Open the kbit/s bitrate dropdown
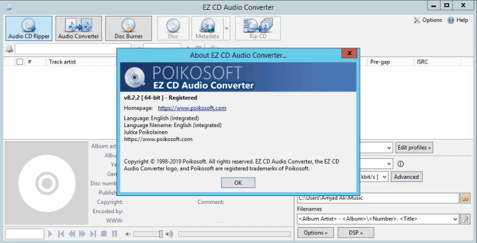The height and width of the screenshot is (243, 477). (x=385, y=177)
